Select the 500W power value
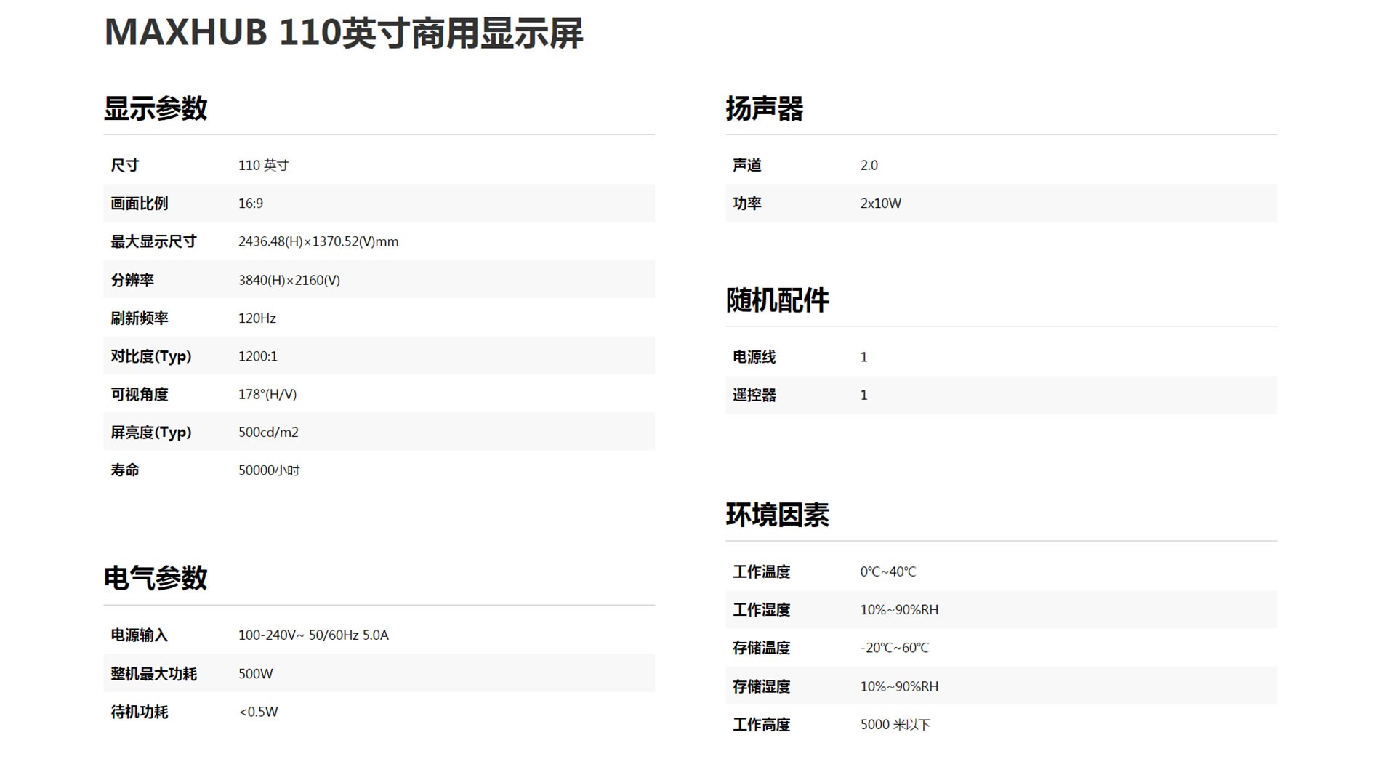Image resolution: width=1381 pixels, height=775 pixels. pyautogui.click(x=256, y=674)
